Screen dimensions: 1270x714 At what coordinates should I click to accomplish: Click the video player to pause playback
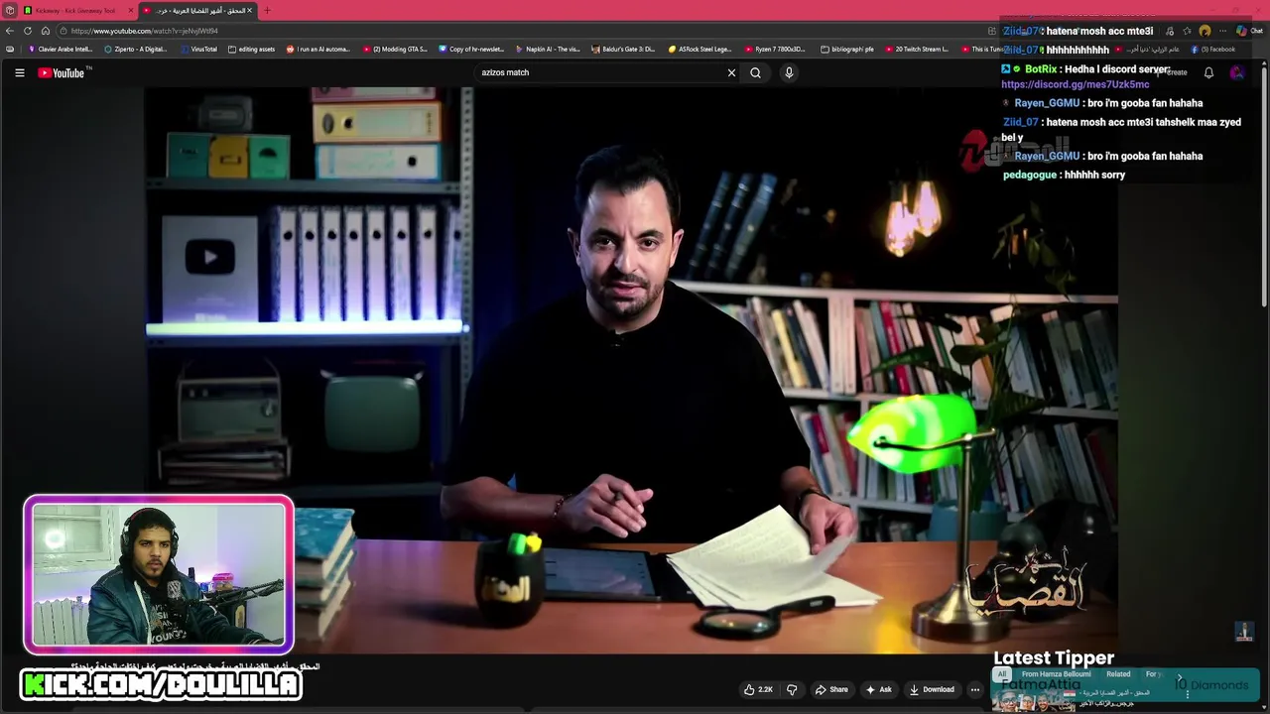click(631, 369)
